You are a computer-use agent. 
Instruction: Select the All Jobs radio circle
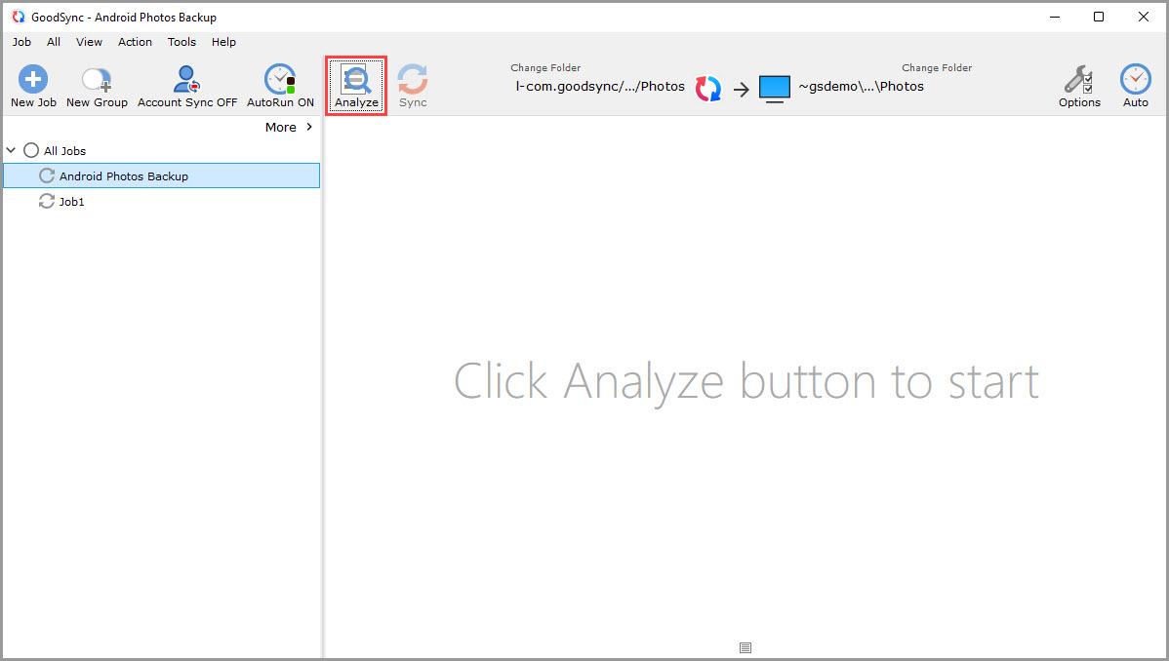click(30, 150)
